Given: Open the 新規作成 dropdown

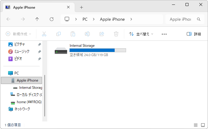Looking at the screenshot, I should click(x=18, y=34).
